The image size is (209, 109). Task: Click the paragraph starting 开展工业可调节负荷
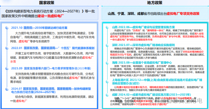tap(52, 58)
